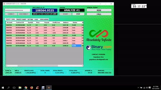The image size is (161, 90).
Task: Click the Symbol column header
Action: [31, 22]
